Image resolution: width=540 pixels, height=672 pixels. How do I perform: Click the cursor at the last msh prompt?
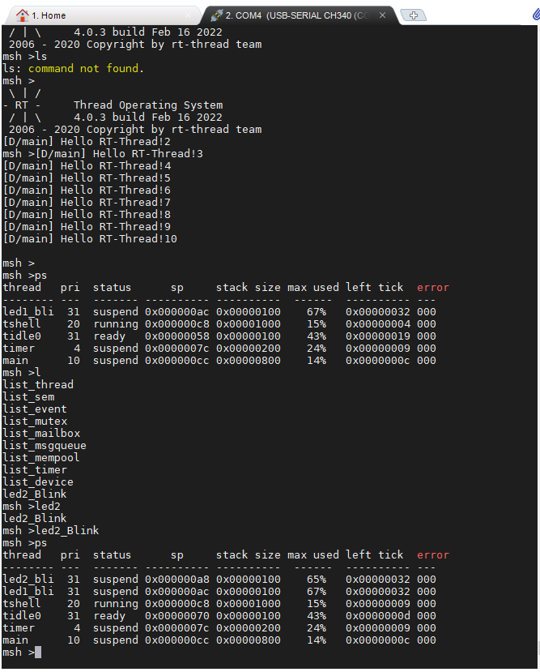coord(38,653)
